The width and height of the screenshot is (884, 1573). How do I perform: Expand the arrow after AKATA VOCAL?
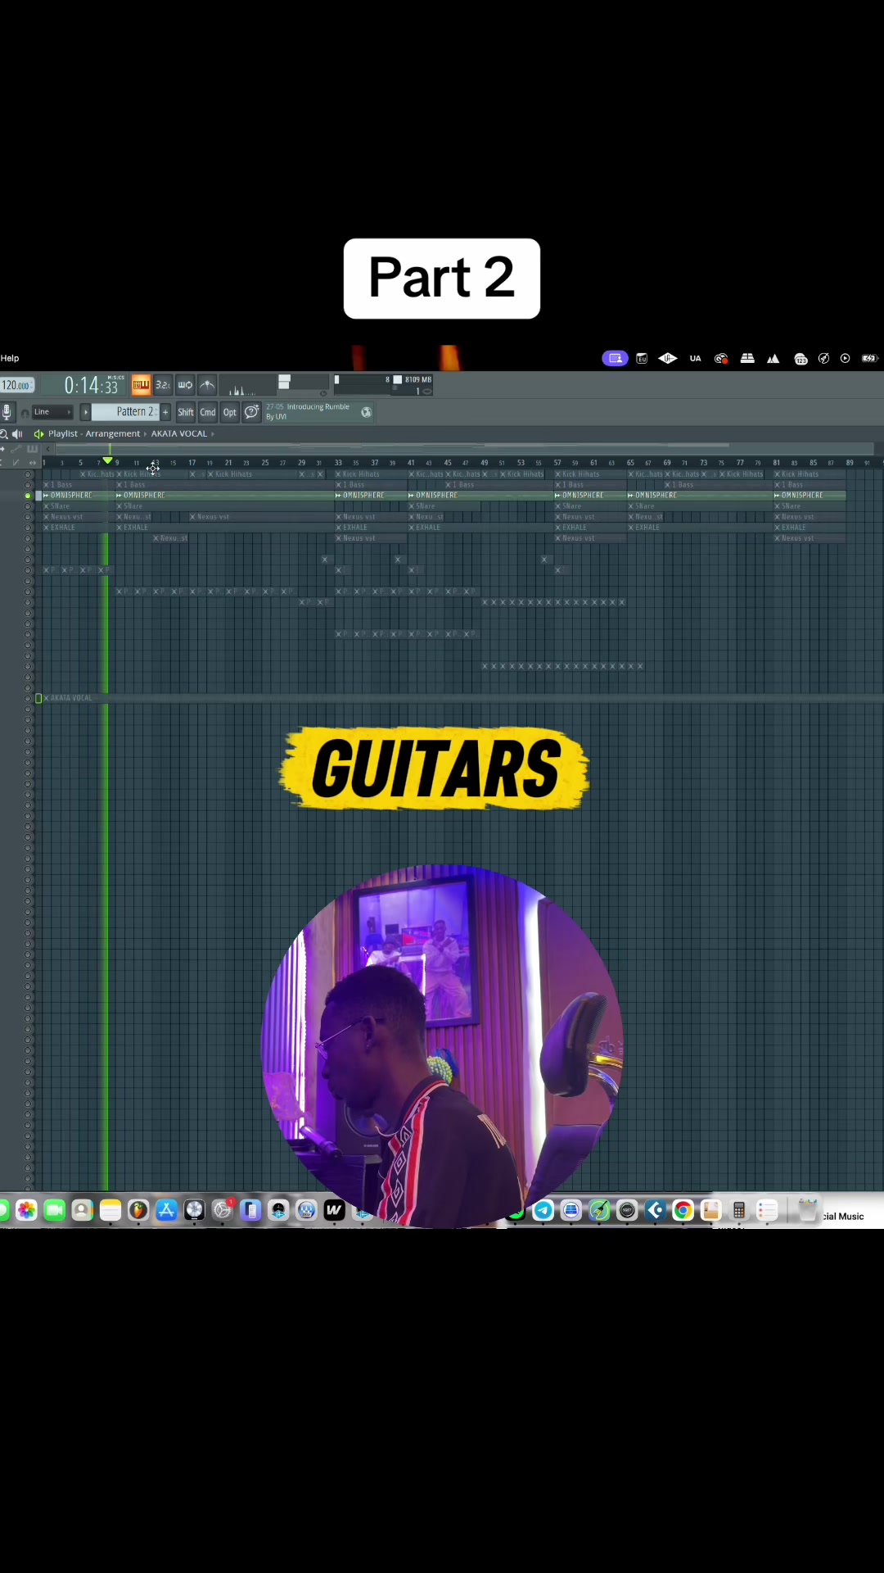(x=213, y=434)
